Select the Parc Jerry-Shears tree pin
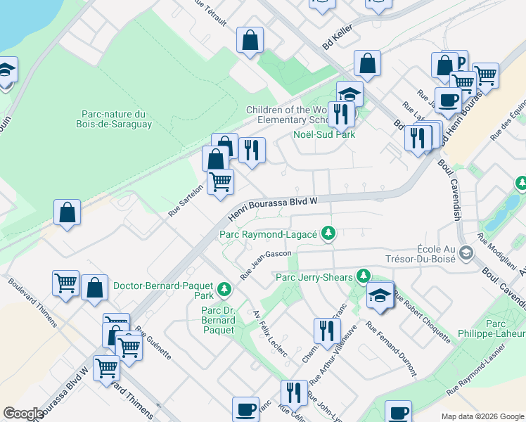 coord(363,276)
